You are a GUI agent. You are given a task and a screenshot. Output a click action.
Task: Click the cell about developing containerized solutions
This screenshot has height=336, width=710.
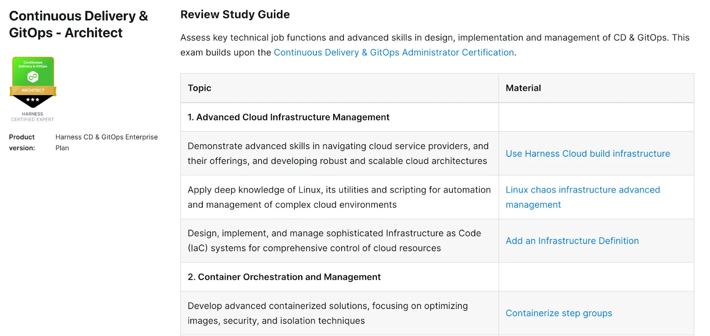[327, 313]
